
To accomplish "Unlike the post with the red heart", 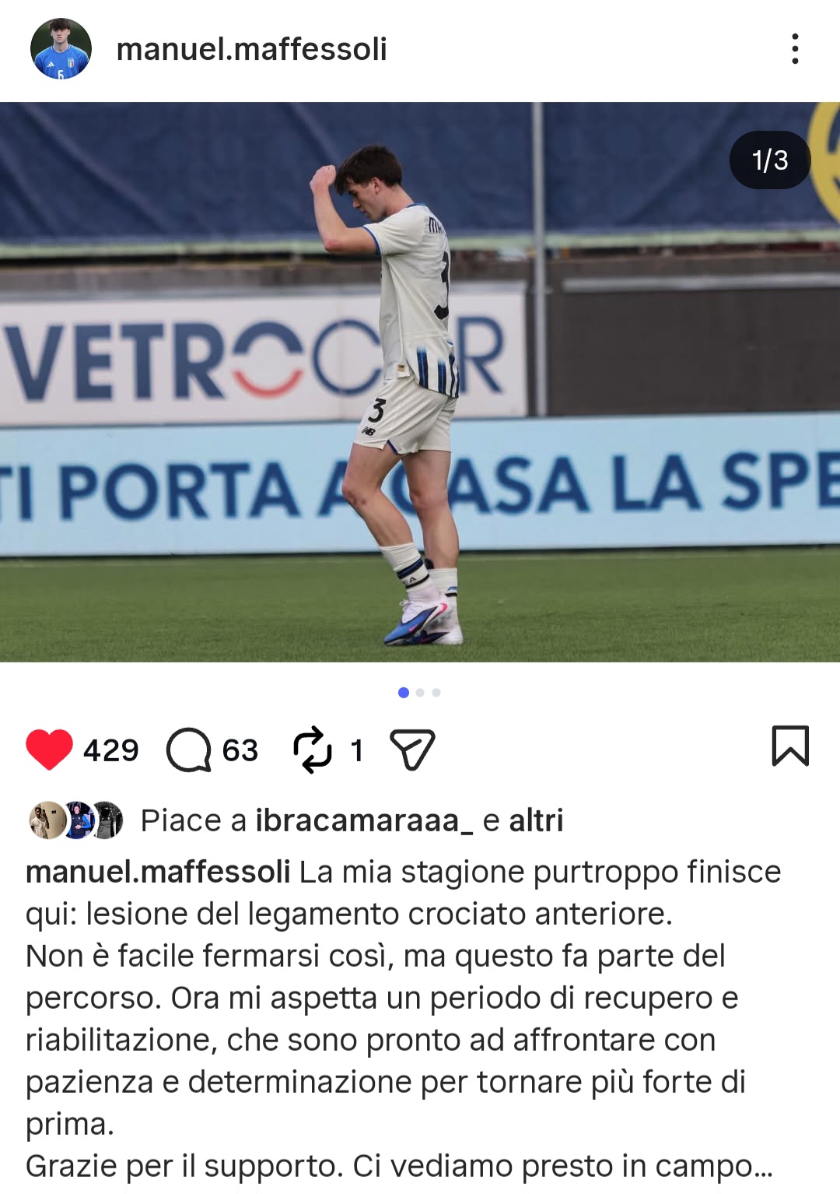I will point(49,750).
